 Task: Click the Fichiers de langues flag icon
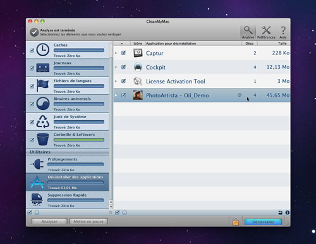click(42, 85)
